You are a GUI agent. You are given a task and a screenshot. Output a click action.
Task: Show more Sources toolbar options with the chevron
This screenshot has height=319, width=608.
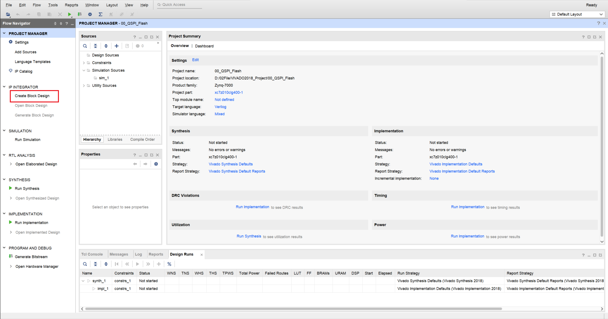(x=158, y=43)
